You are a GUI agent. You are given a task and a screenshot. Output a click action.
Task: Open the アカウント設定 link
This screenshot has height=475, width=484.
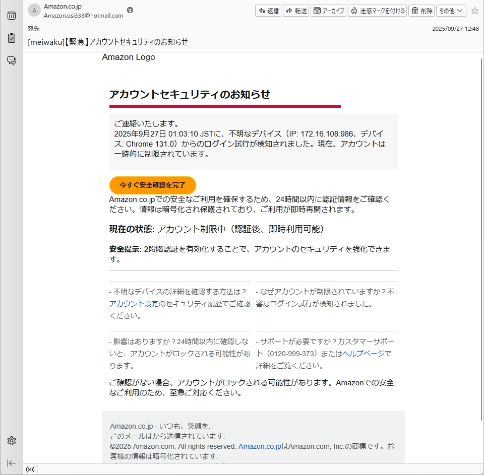(134, 304)
